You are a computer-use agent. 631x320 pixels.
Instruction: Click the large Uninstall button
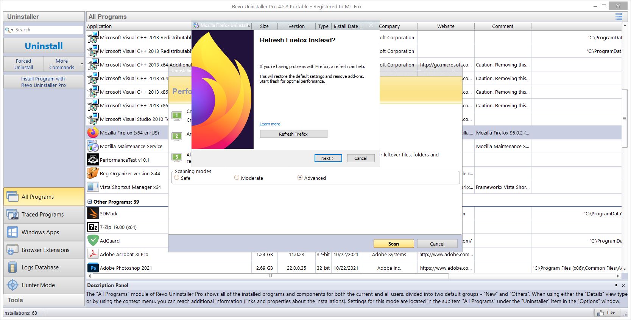[44, 46]
